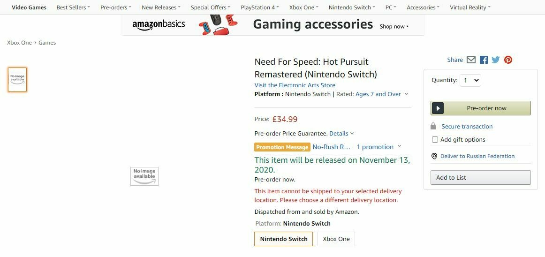Select the Xbox One platform option
Viewport: 545px width, 257px height.
[336, 239]
